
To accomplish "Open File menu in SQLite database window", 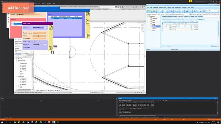I will pos(147,8).
